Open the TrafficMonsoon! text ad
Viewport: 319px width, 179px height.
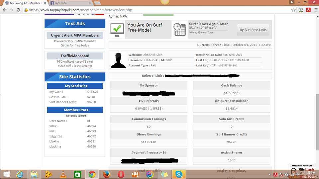[75, 56]
